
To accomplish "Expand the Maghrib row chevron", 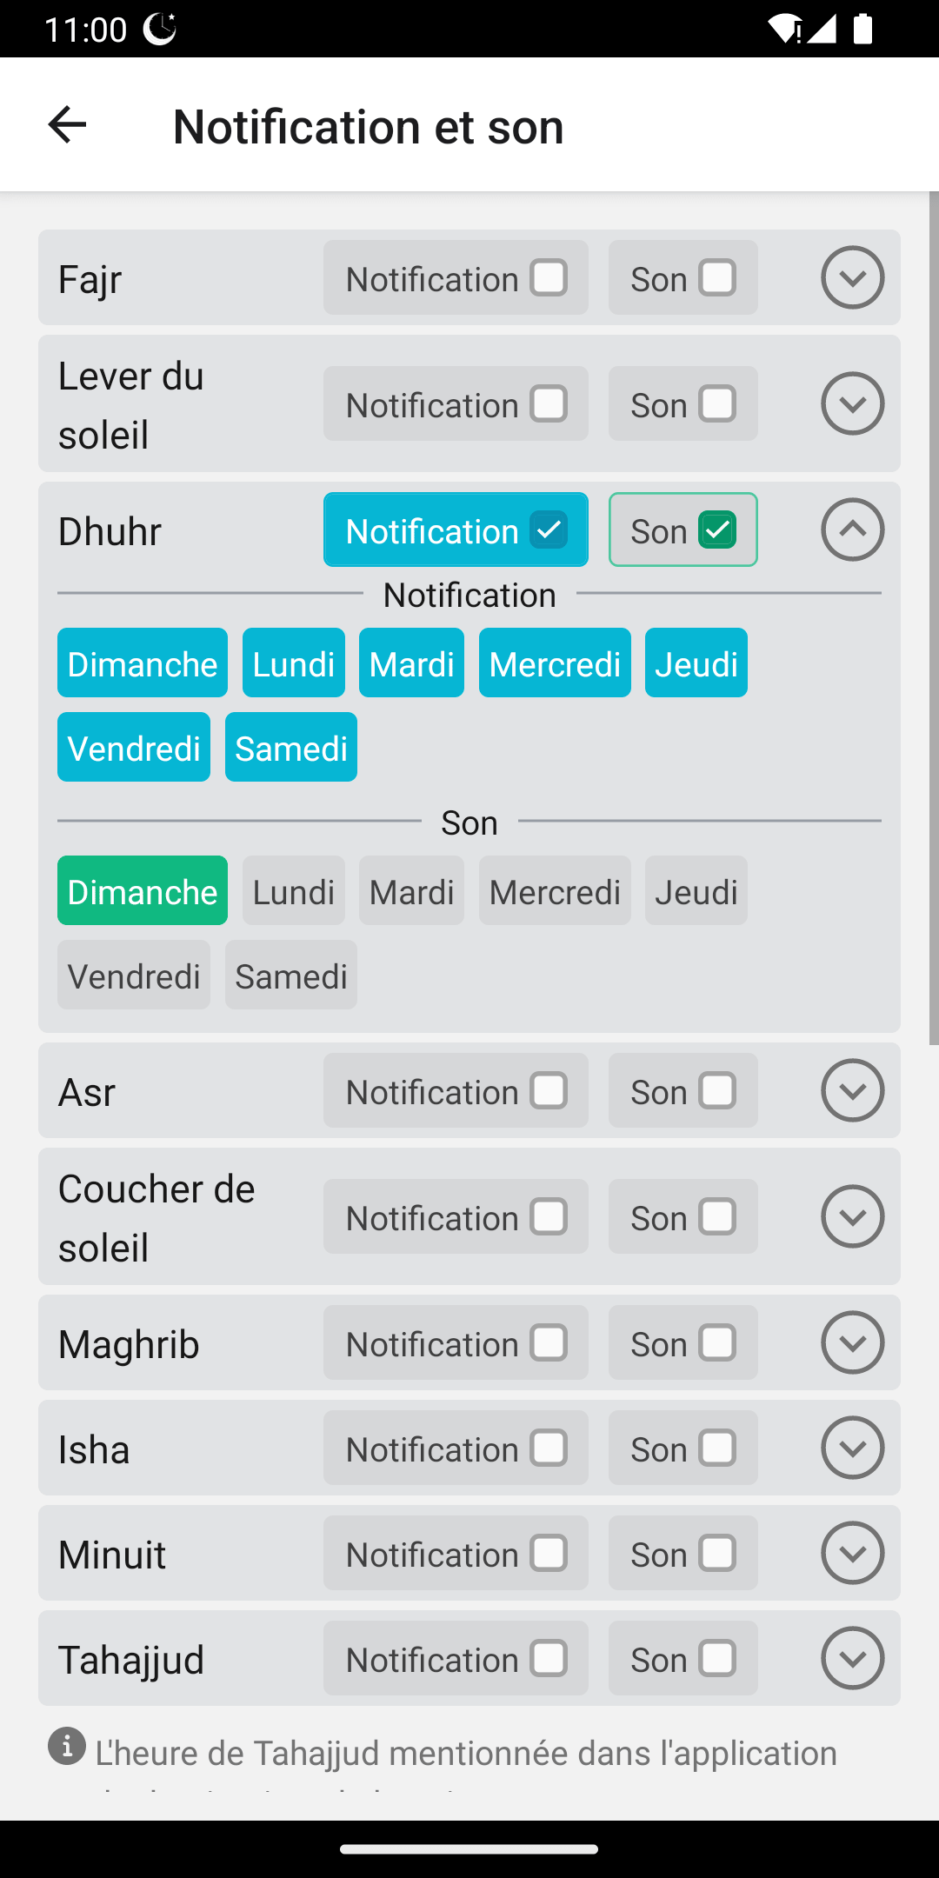I will coord(852,1342).
